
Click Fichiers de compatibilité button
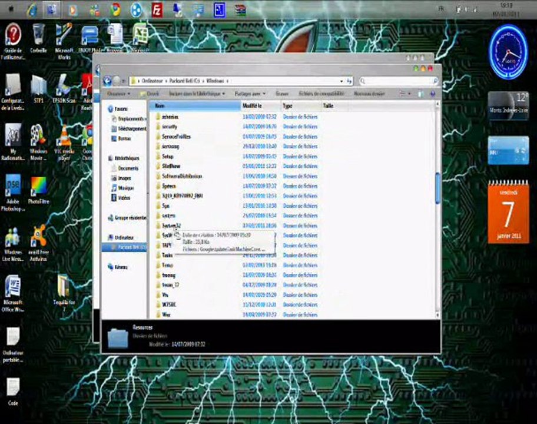(321, 94)
